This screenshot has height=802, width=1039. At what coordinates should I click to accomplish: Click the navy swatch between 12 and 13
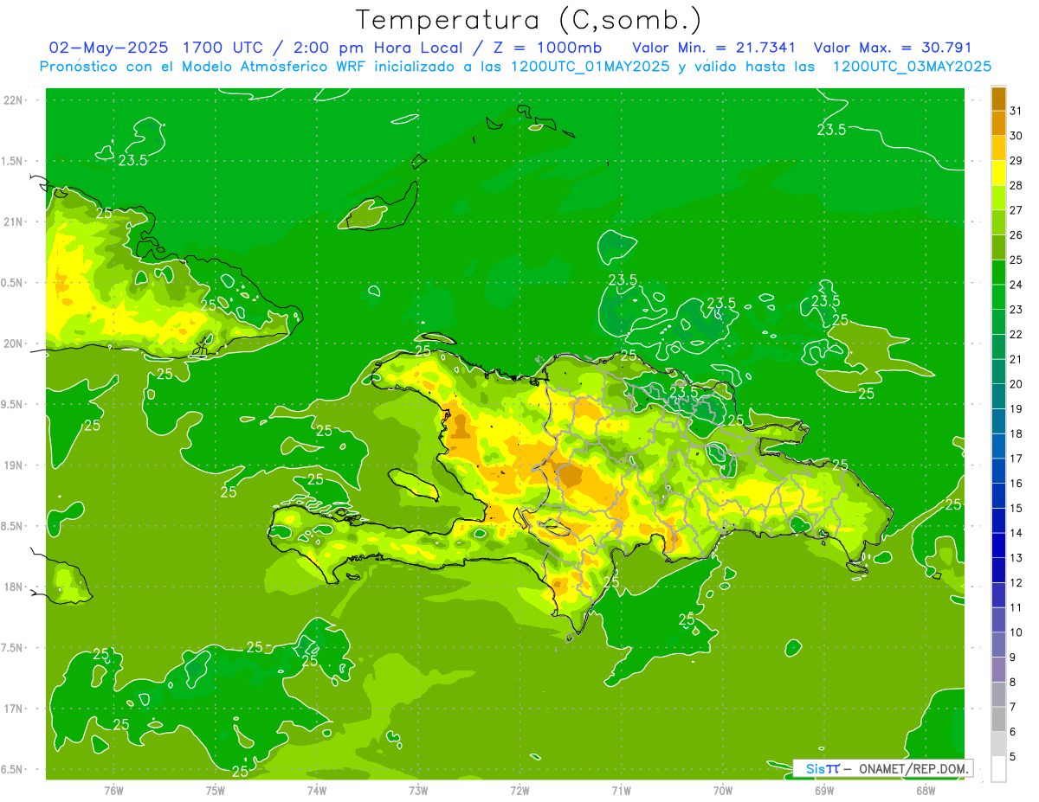998,570
